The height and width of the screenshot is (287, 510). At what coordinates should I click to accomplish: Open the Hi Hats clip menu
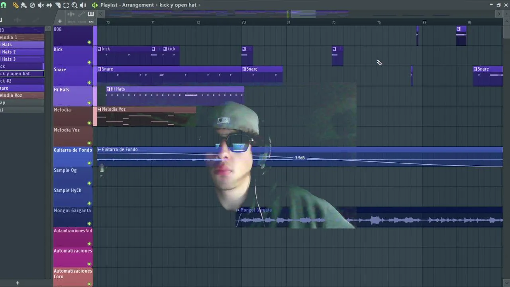[108, 89]
